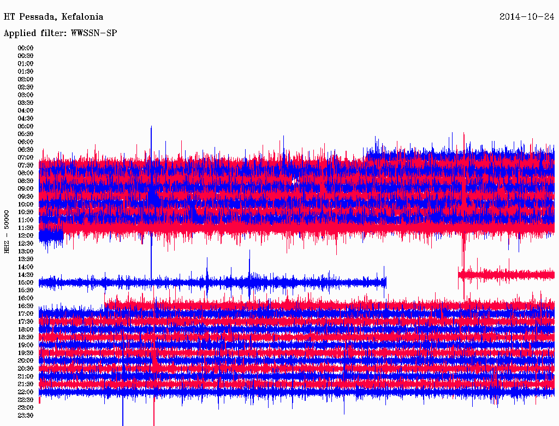The image size is (559, 426).
Task: Click the 06:00 time label
Action: (26, 141)
